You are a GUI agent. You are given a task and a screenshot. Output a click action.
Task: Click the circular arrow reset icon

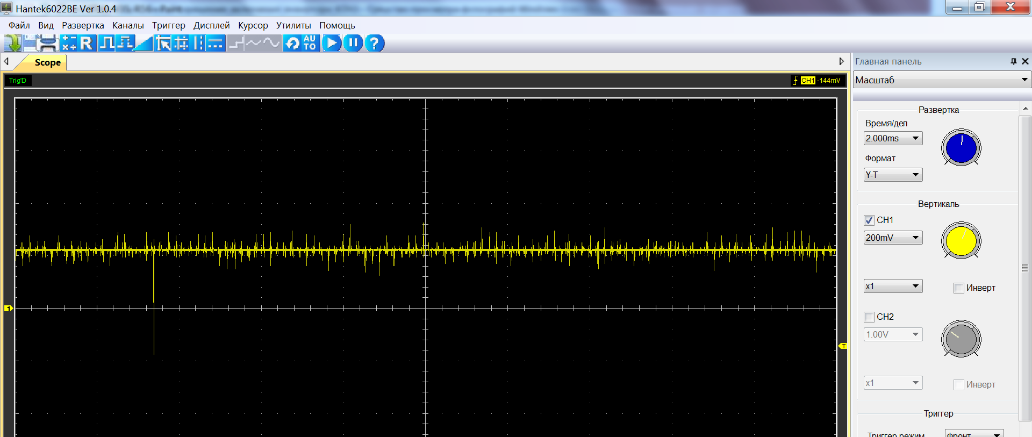[x=292, y=43]
